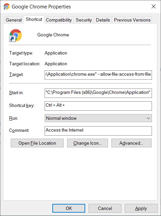Select the Shortcut tab
161x216 pixels.
coord(34,20)
